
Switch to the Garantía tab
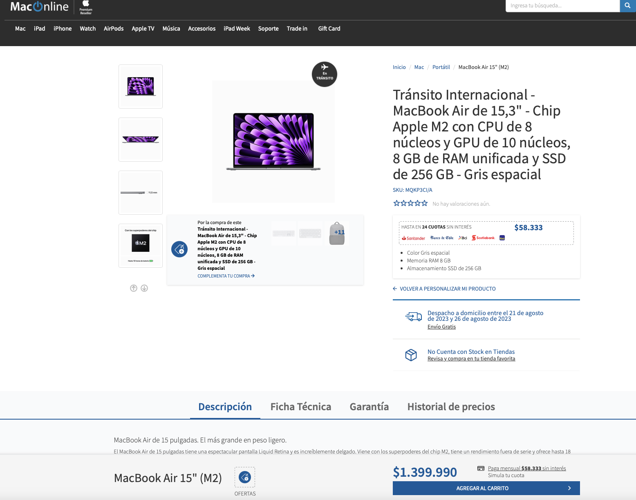(x=370, y=407)
